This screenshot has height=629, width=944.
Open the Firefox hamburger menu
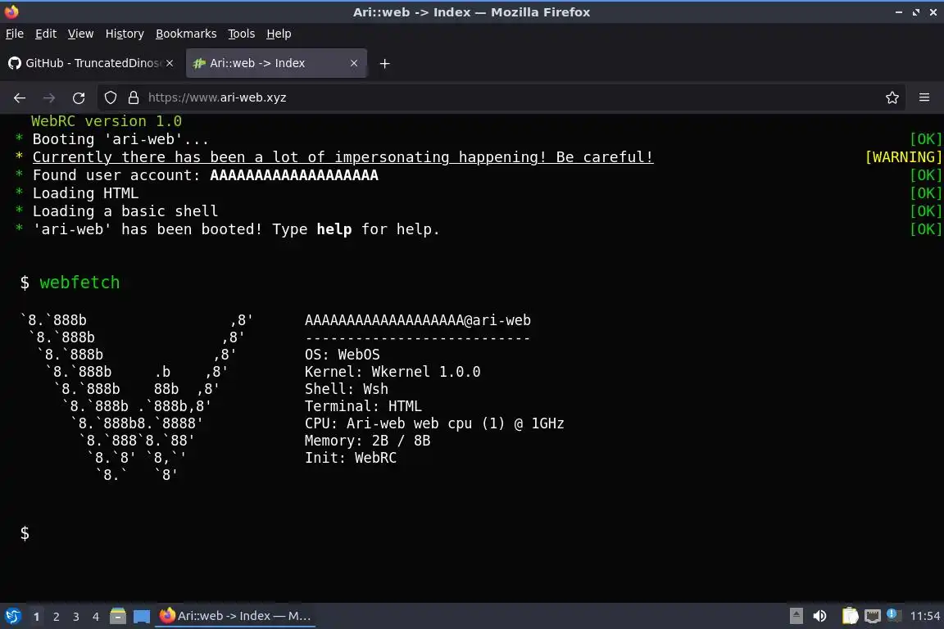(924, 97)
